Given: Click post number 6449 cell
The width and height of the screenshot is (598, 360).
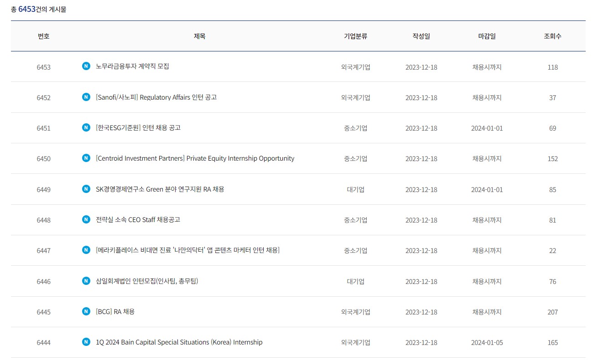Looking at the screenshot, I should point(44,190).
